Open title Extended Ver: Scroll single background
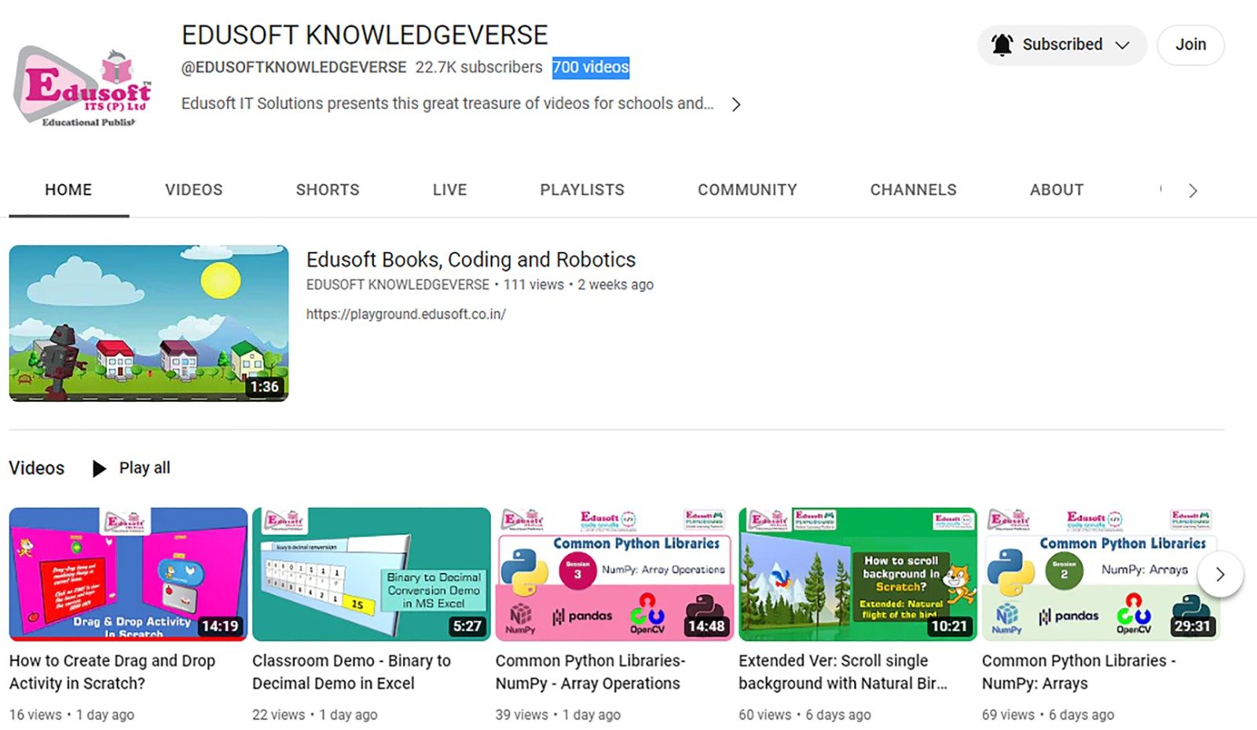The image size is (1257, 730). click(843, 672)
